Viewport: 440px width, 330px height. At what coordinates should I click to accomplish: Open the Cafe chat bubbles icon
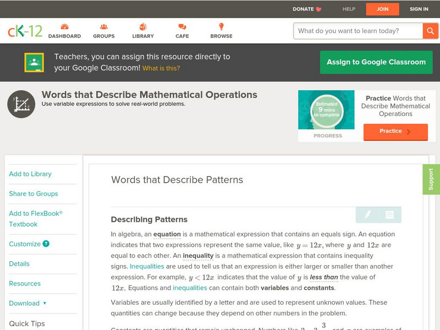point(182,26)
